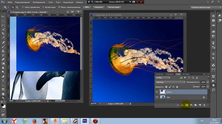Select the Horizontal Type tool
This screenshot has width=222, height=124.
pos(3,81)
